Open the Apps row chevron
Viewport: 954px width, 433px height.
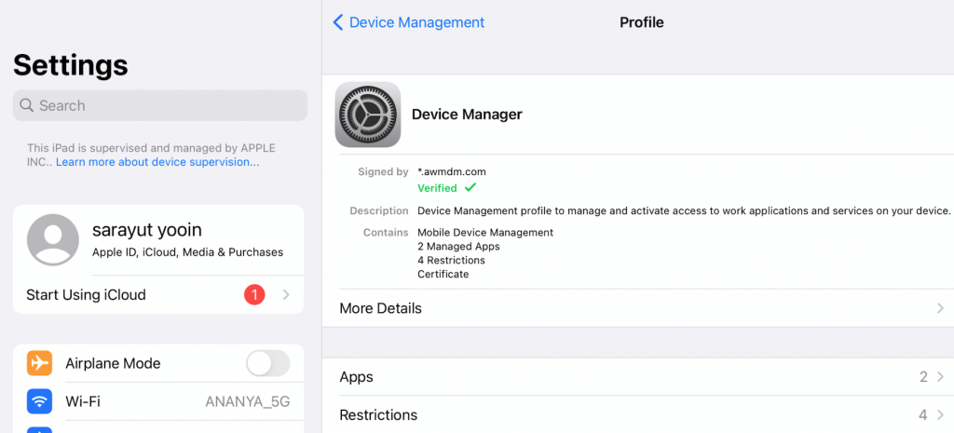click(x=940, y=377)
